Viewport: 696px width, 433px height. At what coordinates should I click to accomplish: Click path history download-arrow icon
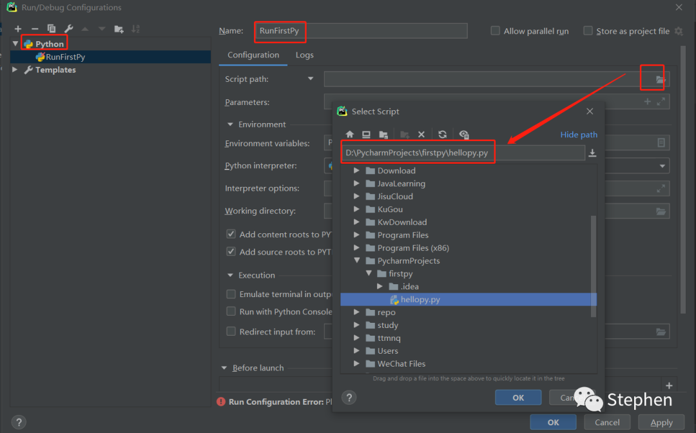592,153
